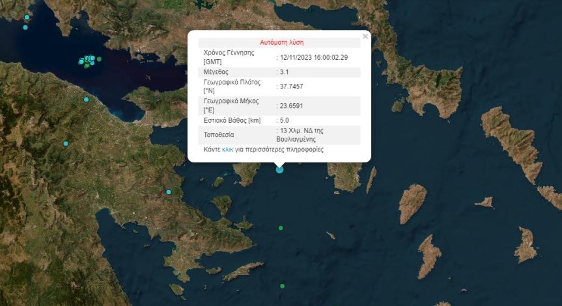The height and width of the screenshot is (306, 562).
Task: Close the earthquake info popup
Action: tap(365, 36)
